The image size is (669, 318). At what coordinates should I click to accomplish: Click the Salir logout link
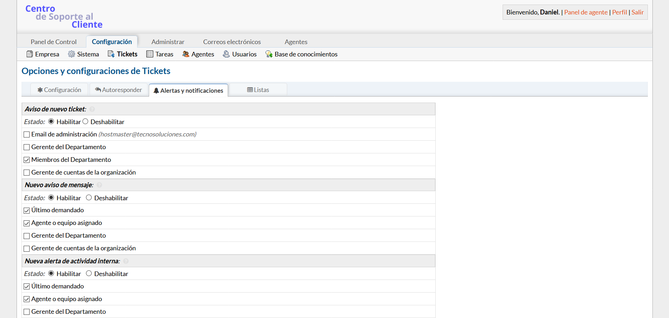click(637, 12)
